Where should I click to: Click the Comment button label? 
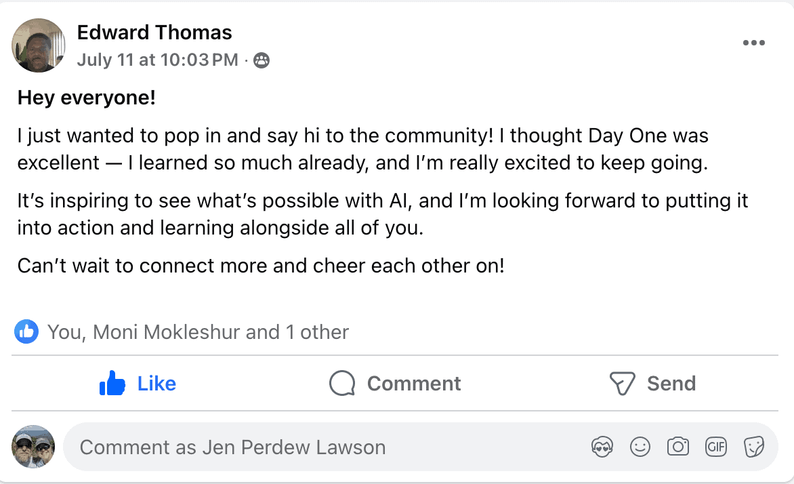click(413, 384)
